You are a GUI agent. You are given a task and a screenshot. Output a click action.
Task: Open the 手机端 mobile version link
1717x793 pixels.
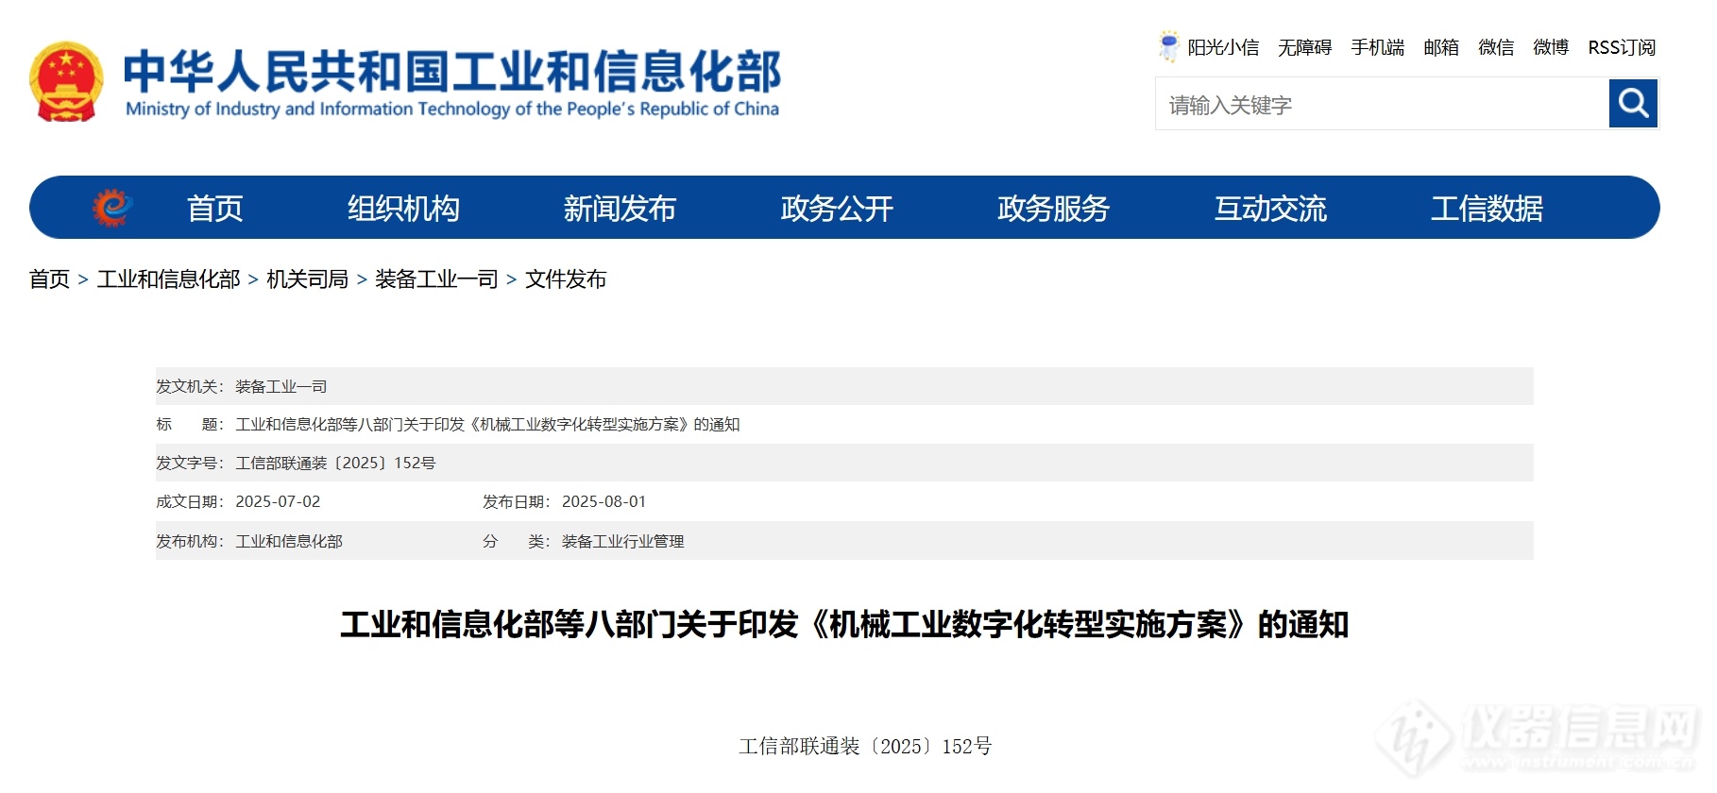1377,47
